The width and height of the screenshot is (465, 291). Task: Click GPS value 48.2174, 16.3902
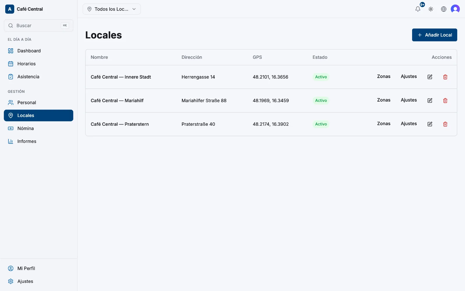271,124
